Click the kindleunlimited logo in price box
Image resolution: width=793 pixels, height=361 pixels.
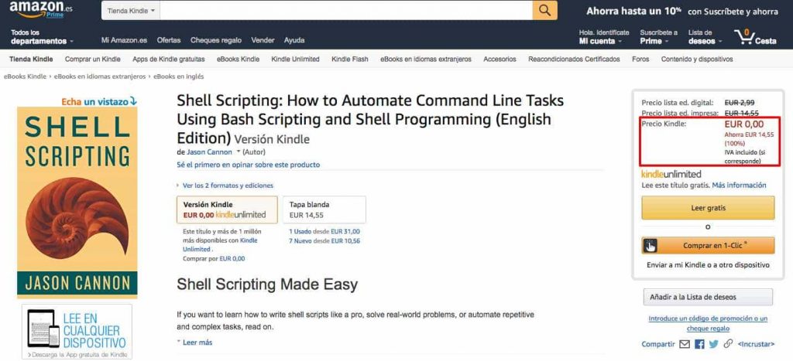[671, 174]
